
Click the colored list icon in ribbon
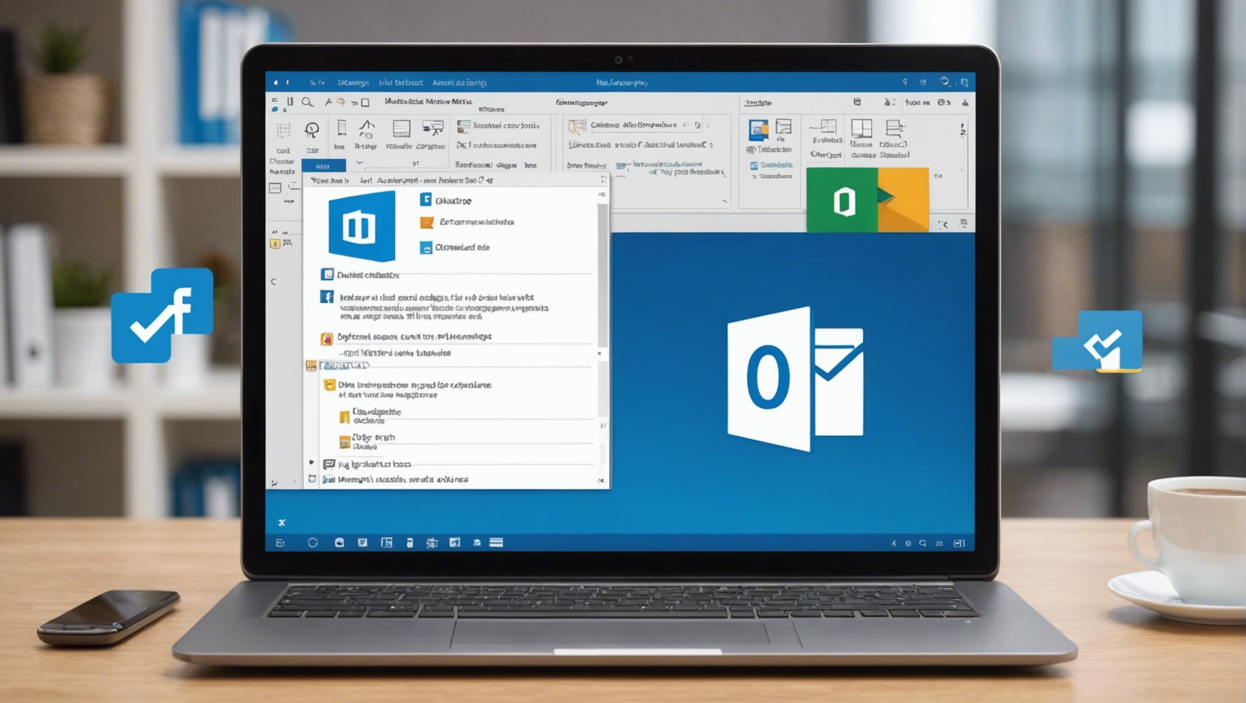(x=464, y=126)
